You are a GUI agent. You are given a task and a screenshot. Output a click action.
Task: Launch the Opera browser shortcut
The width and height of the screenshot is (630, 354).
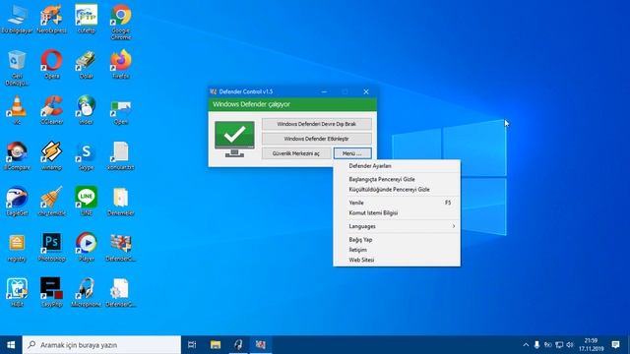pos(51,63)
